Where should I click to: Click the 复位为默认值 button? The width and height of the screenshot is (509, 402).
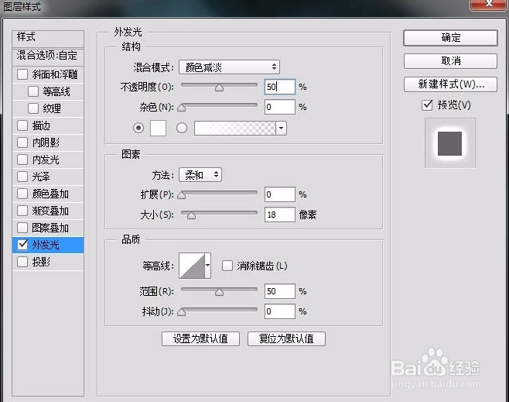[x=286, y=339]
